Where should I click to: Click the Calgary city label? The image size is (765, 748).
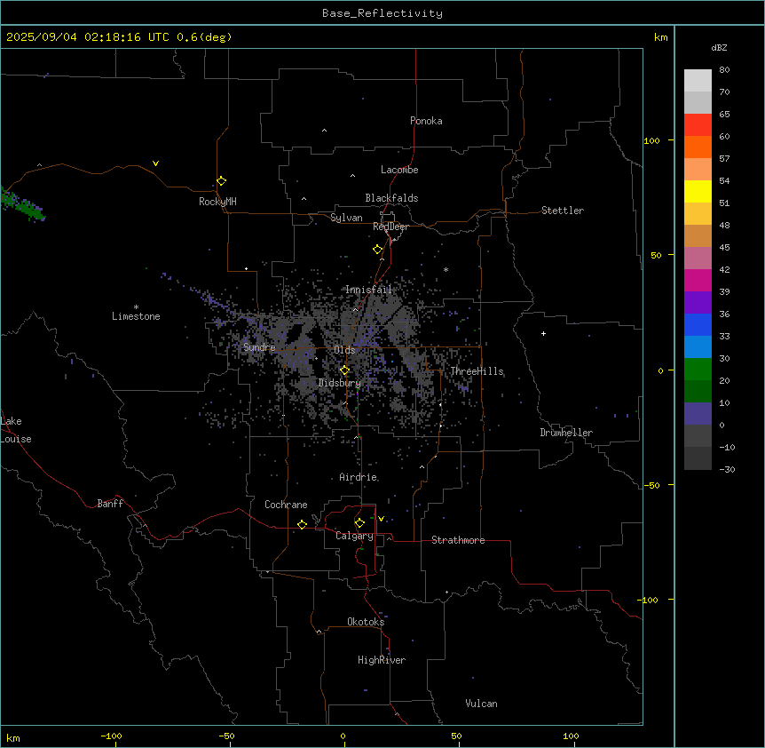[354, 536]
